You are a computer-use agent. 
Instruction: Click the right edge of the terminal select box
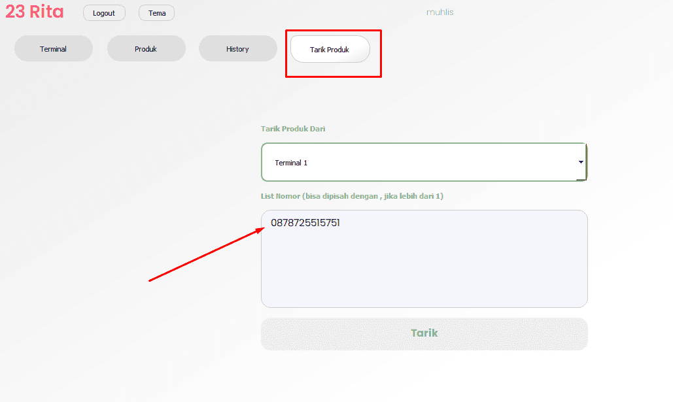click(585, 162)
